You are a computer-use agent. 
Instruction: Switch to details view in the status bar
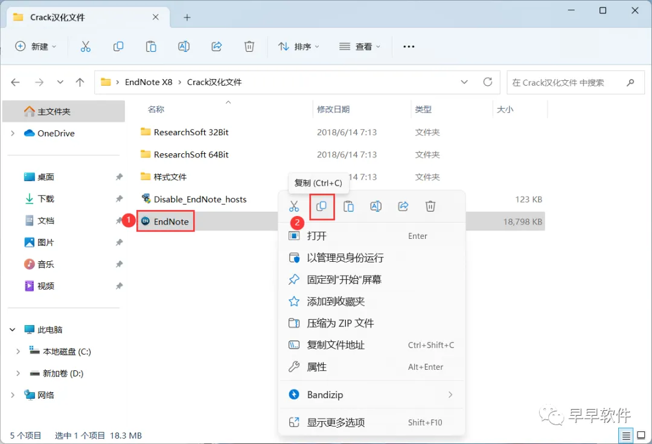pyautogui.click(x=626, y=436)
